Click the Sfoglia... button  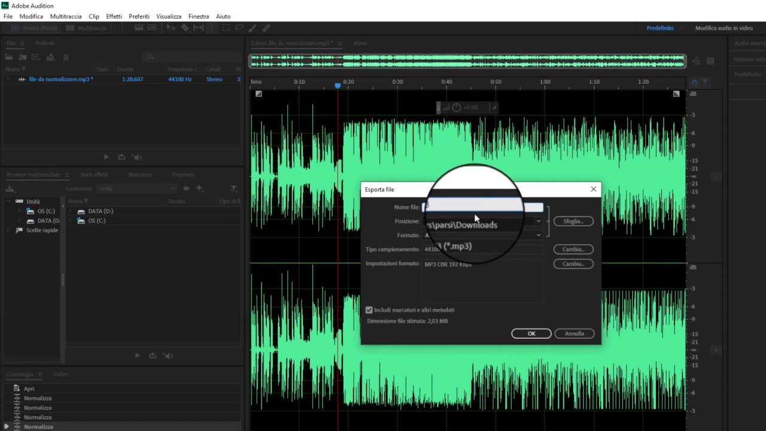tap(573, 221)
